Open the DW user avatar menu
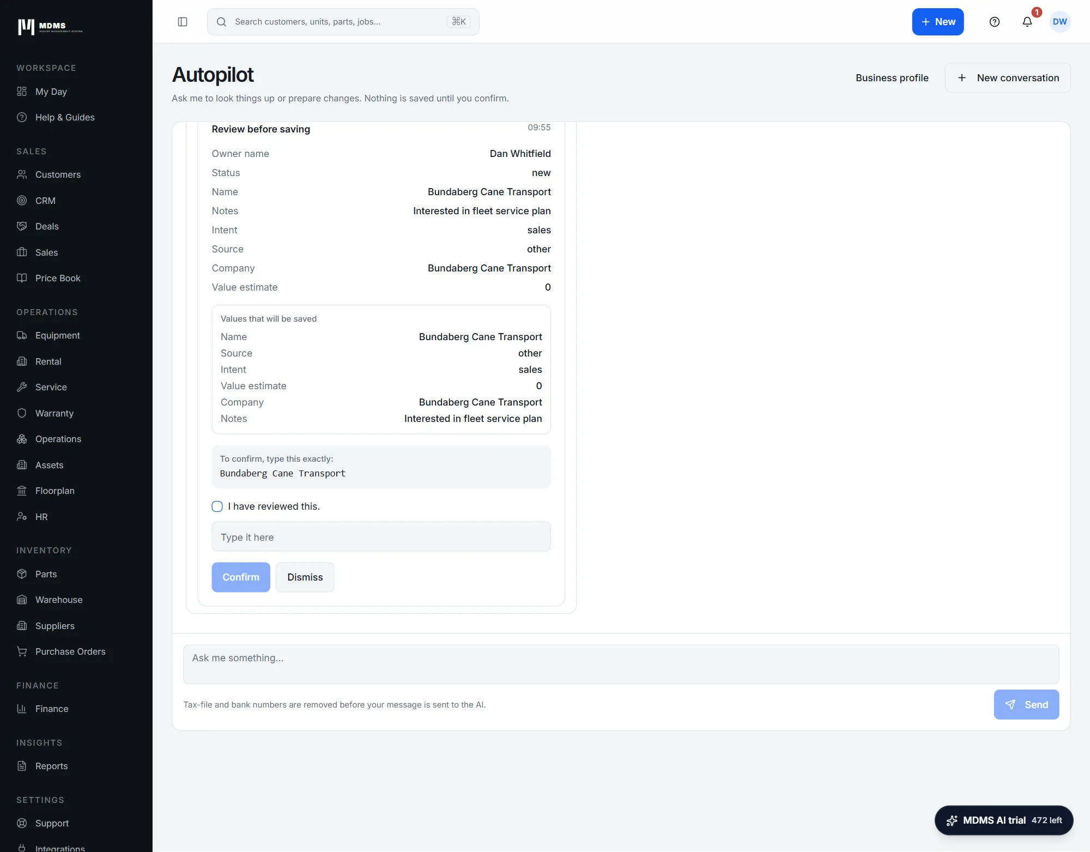Viewport: 1090px width, 852px height. 1060,22
